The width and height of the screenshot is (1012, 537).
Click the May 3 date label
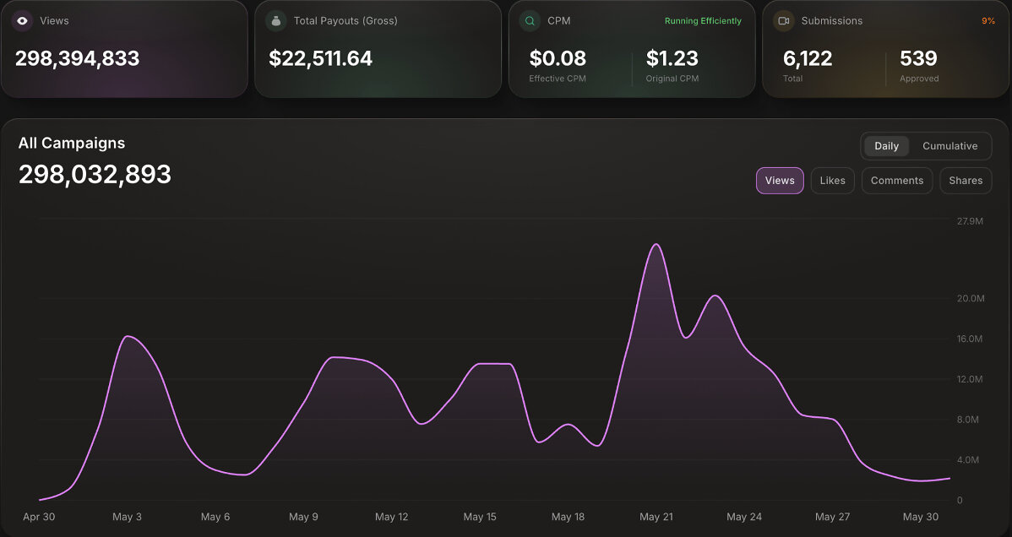(128, 517)
